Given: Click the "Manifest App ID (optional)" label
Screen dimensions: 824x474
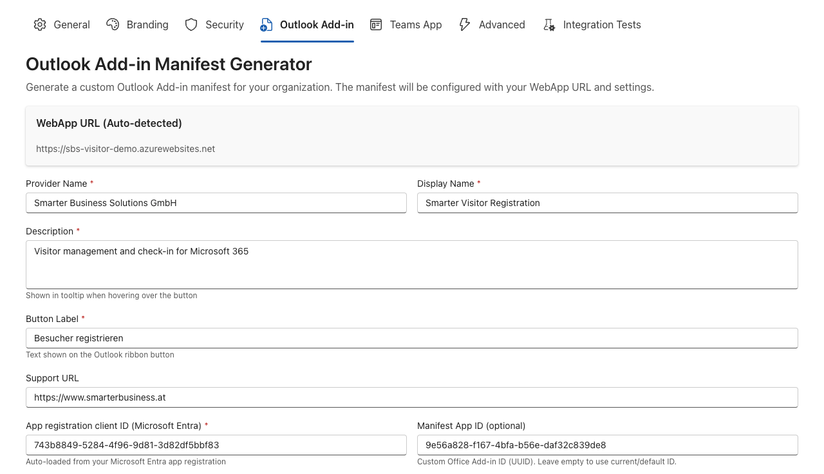Looking at the screenshot, I should click(x=471, y=426).
